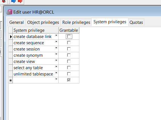
Task: Click the Edit user database icon
Action: [x=9, y=12]
